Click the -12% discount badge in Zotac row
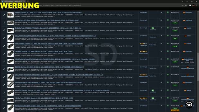 click(175, 46)
